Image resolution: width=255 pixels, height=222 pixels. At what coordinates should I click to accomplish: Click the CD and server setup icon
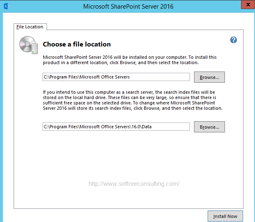28,45
